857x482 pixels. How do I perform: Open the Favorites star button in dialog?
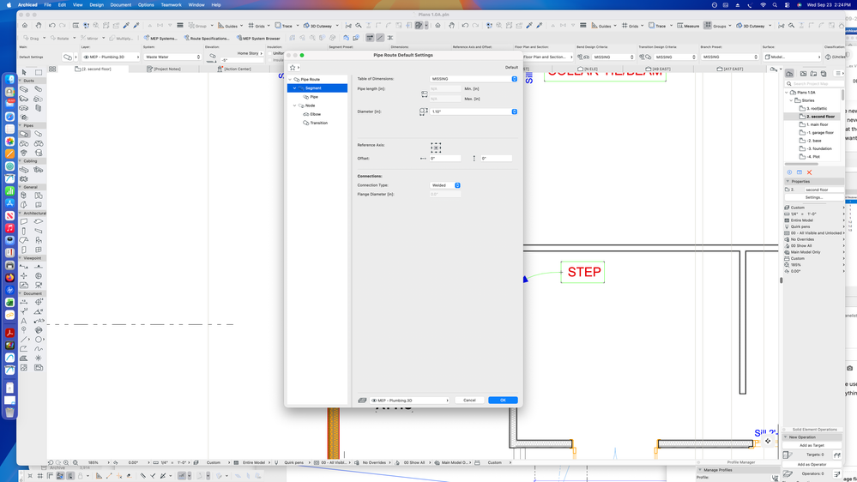(x=293, y=68)
